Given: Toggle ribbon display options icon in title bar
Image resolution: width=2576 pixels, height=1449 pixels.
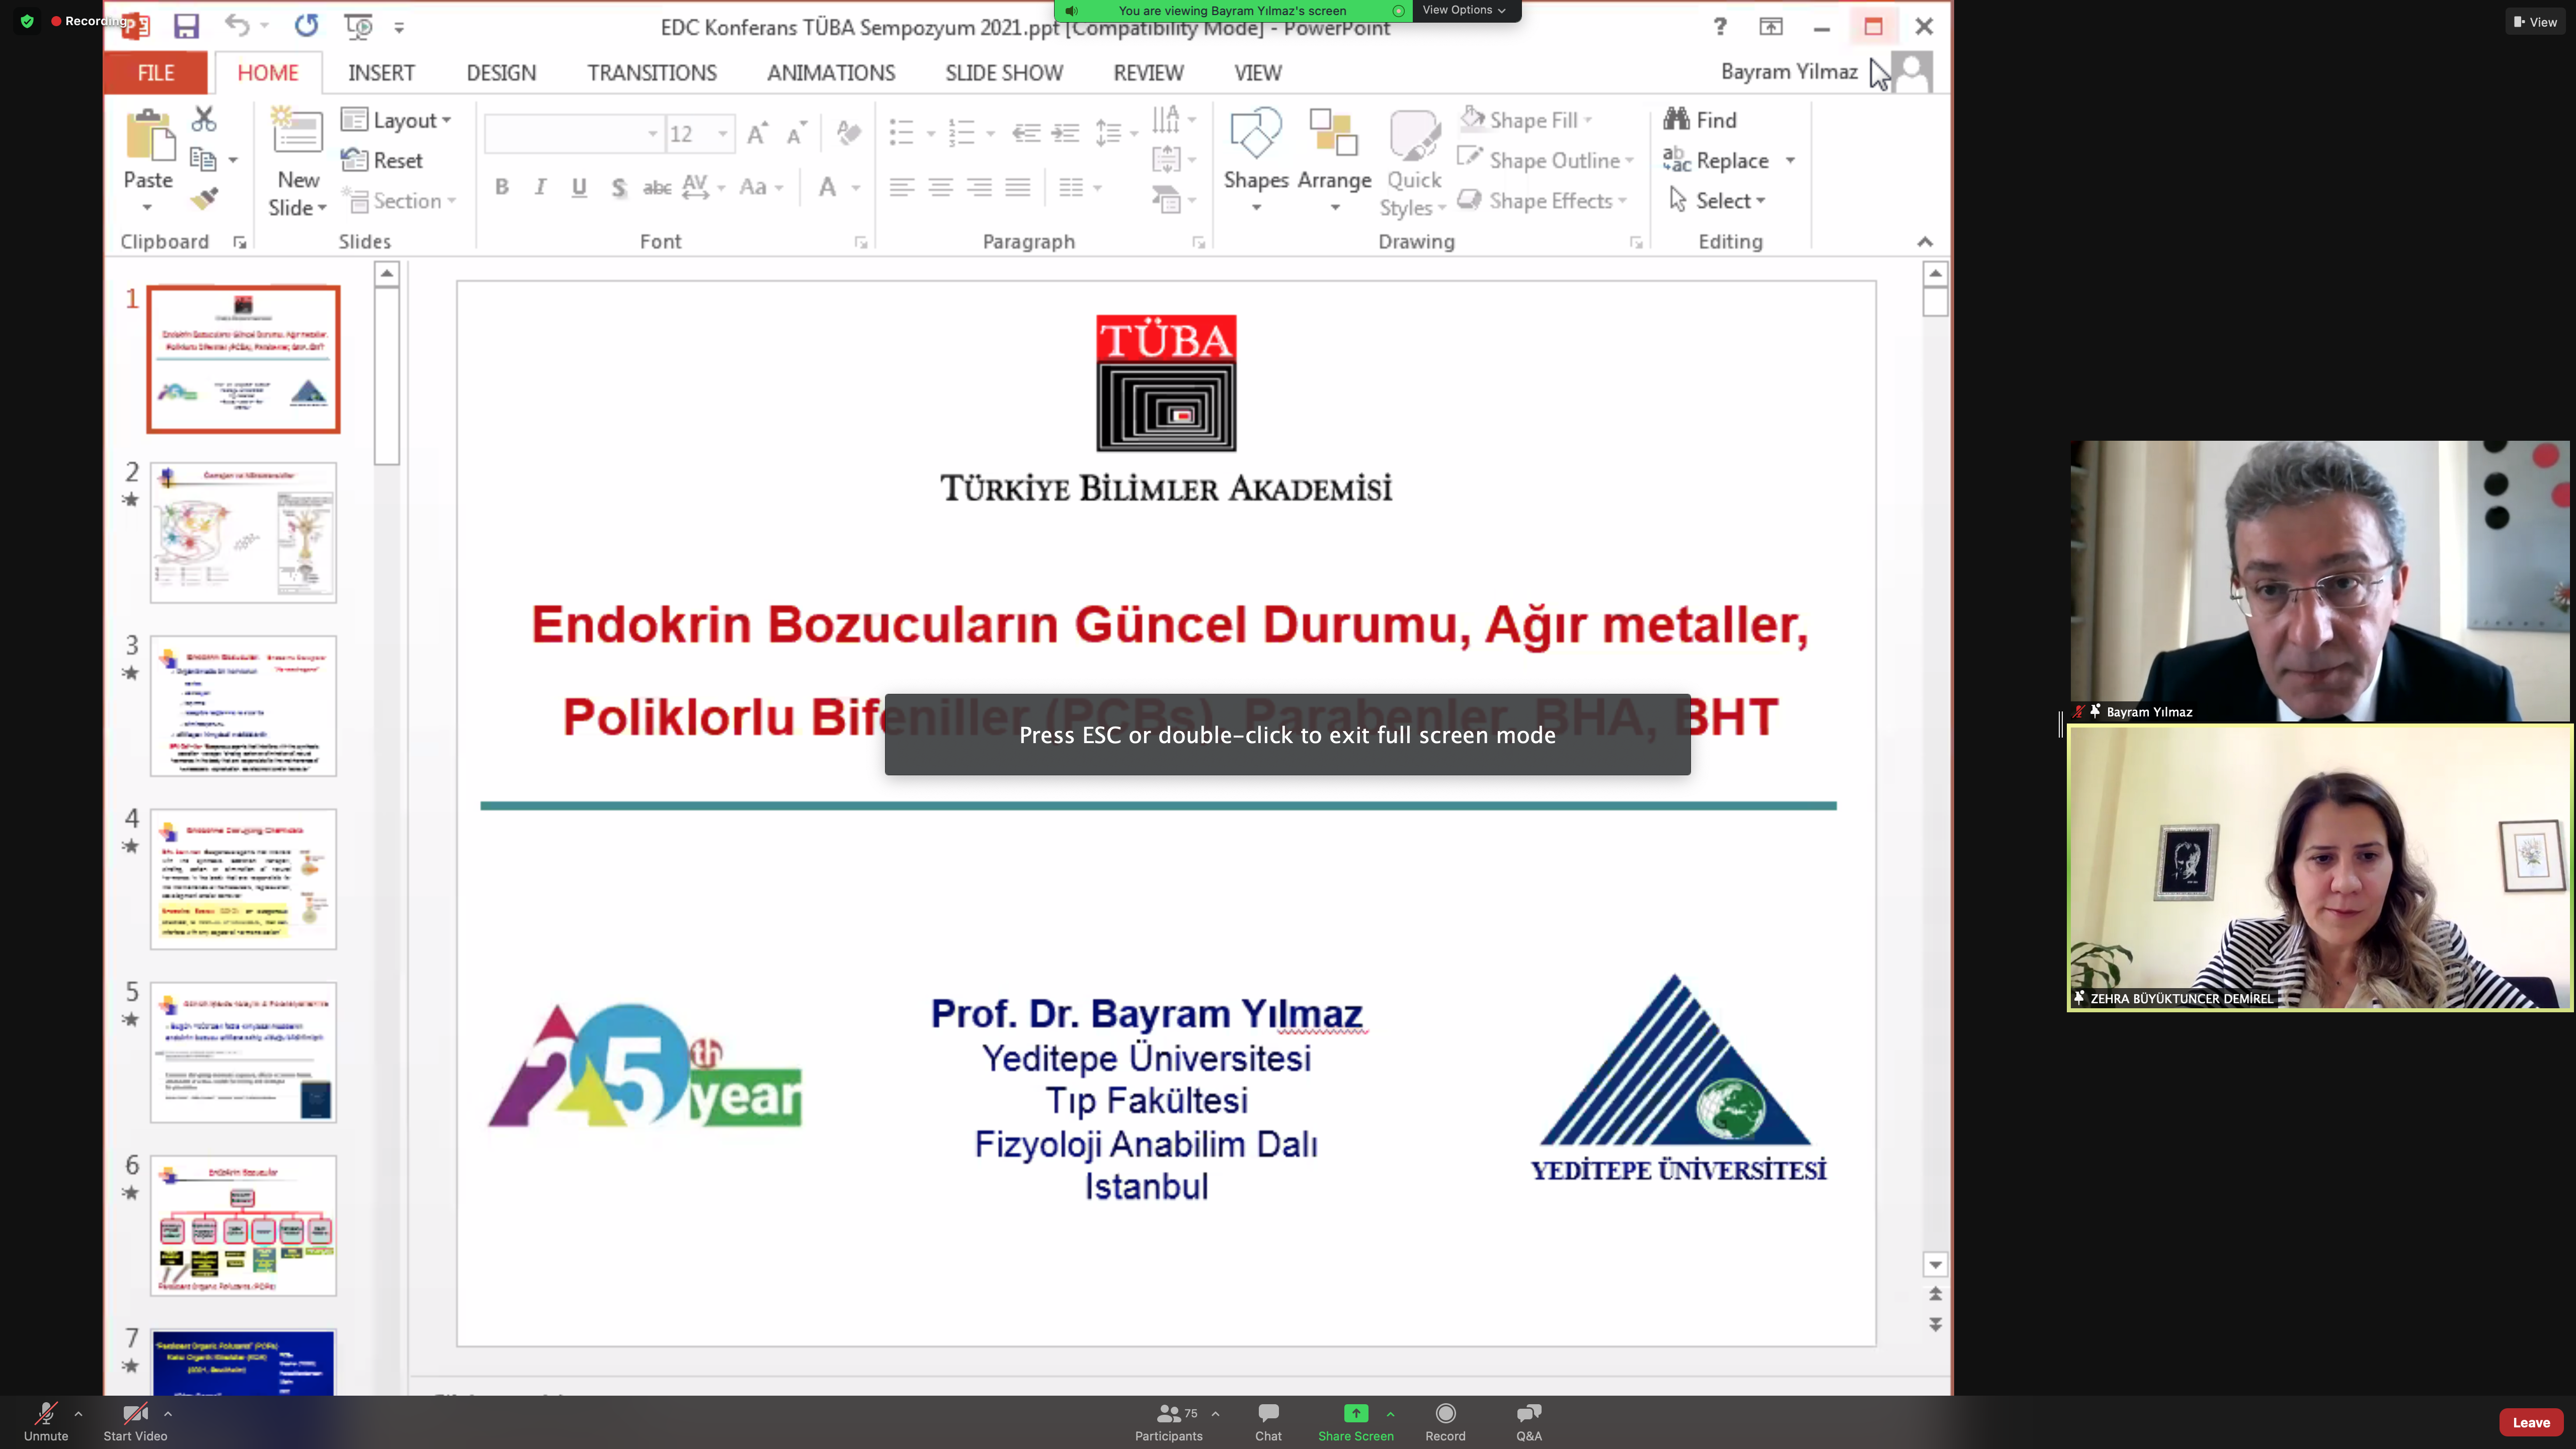Looking at the screenshot, I should tap(1771, 27).
